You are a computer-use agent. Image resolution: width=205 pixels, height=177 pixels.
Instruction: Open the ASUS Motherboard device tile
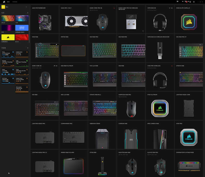pyautogui.click(x=45, y=19)
